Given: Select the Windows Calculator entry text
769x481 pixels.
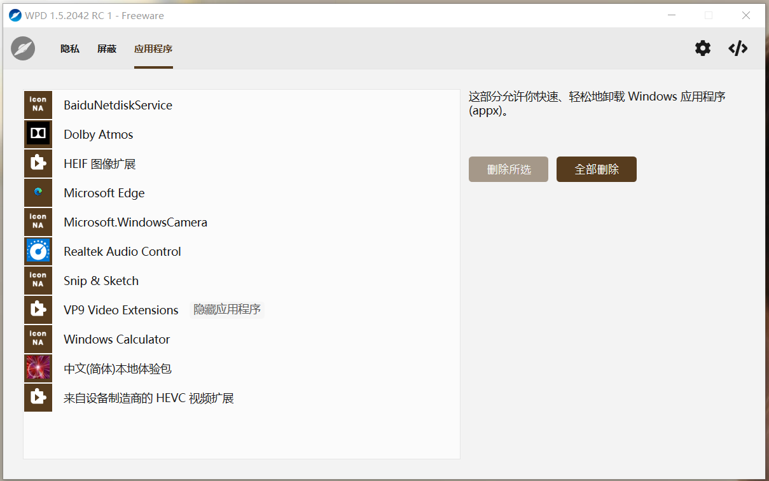Looking at the screenshot, I should (117, 340).
